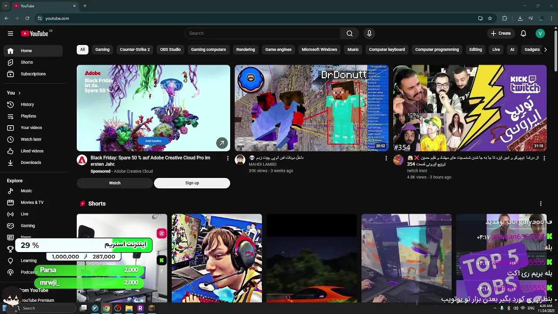The width and height of the screenshot is (558, 314).
Task: Select the Game engines chip
Action: pos(278,50)
